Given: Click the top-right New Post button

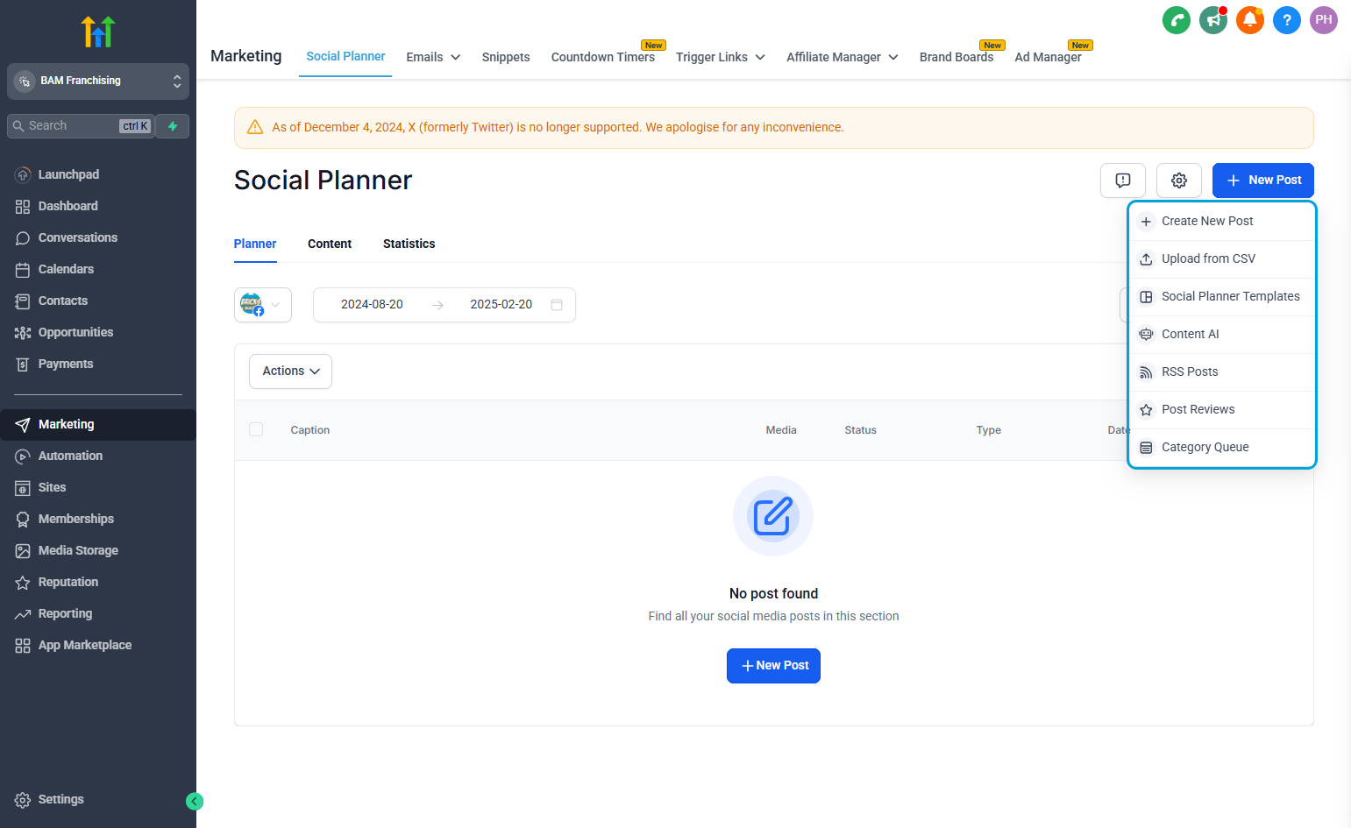Looking at the screenshot, I should click(x=1262, y=180).
